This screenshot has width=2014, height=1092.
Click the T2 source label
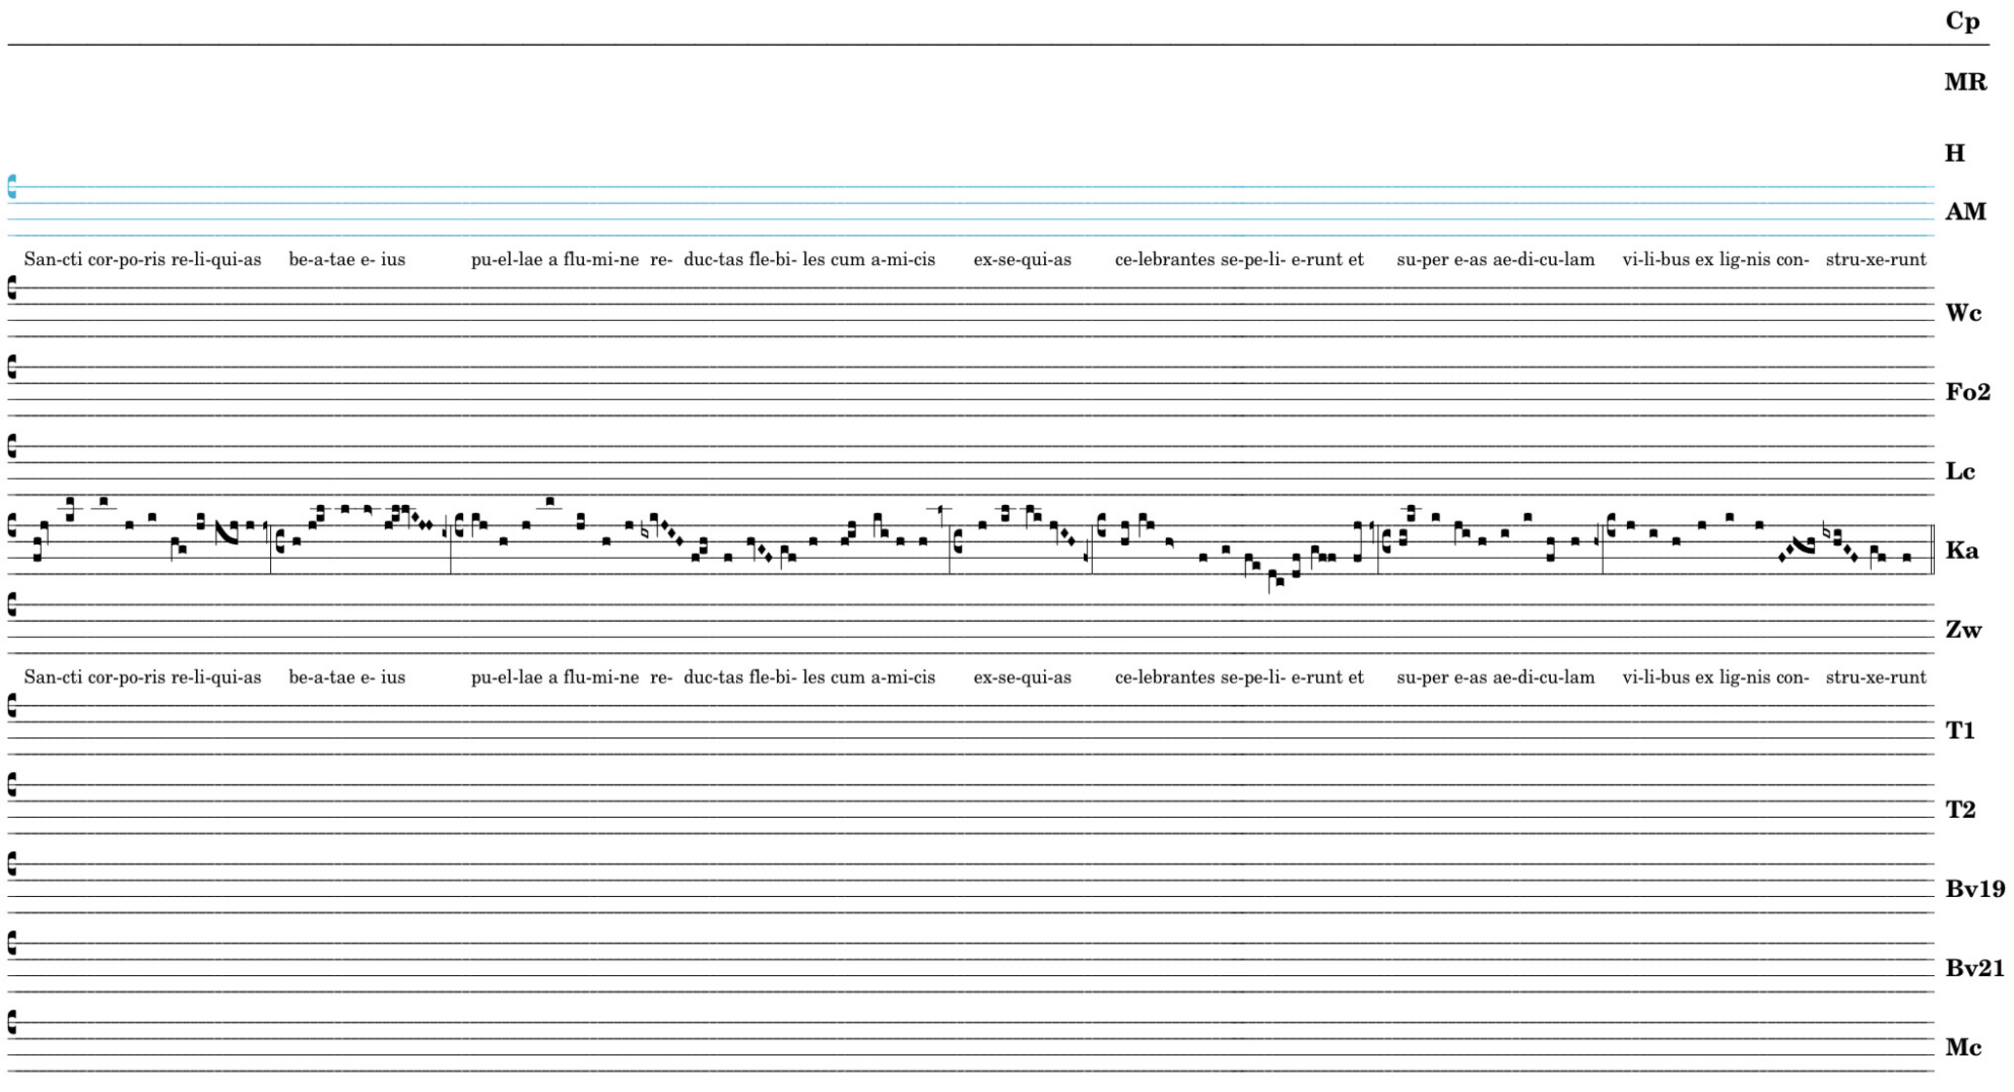pyautogui.click(x=1959, y=809)
